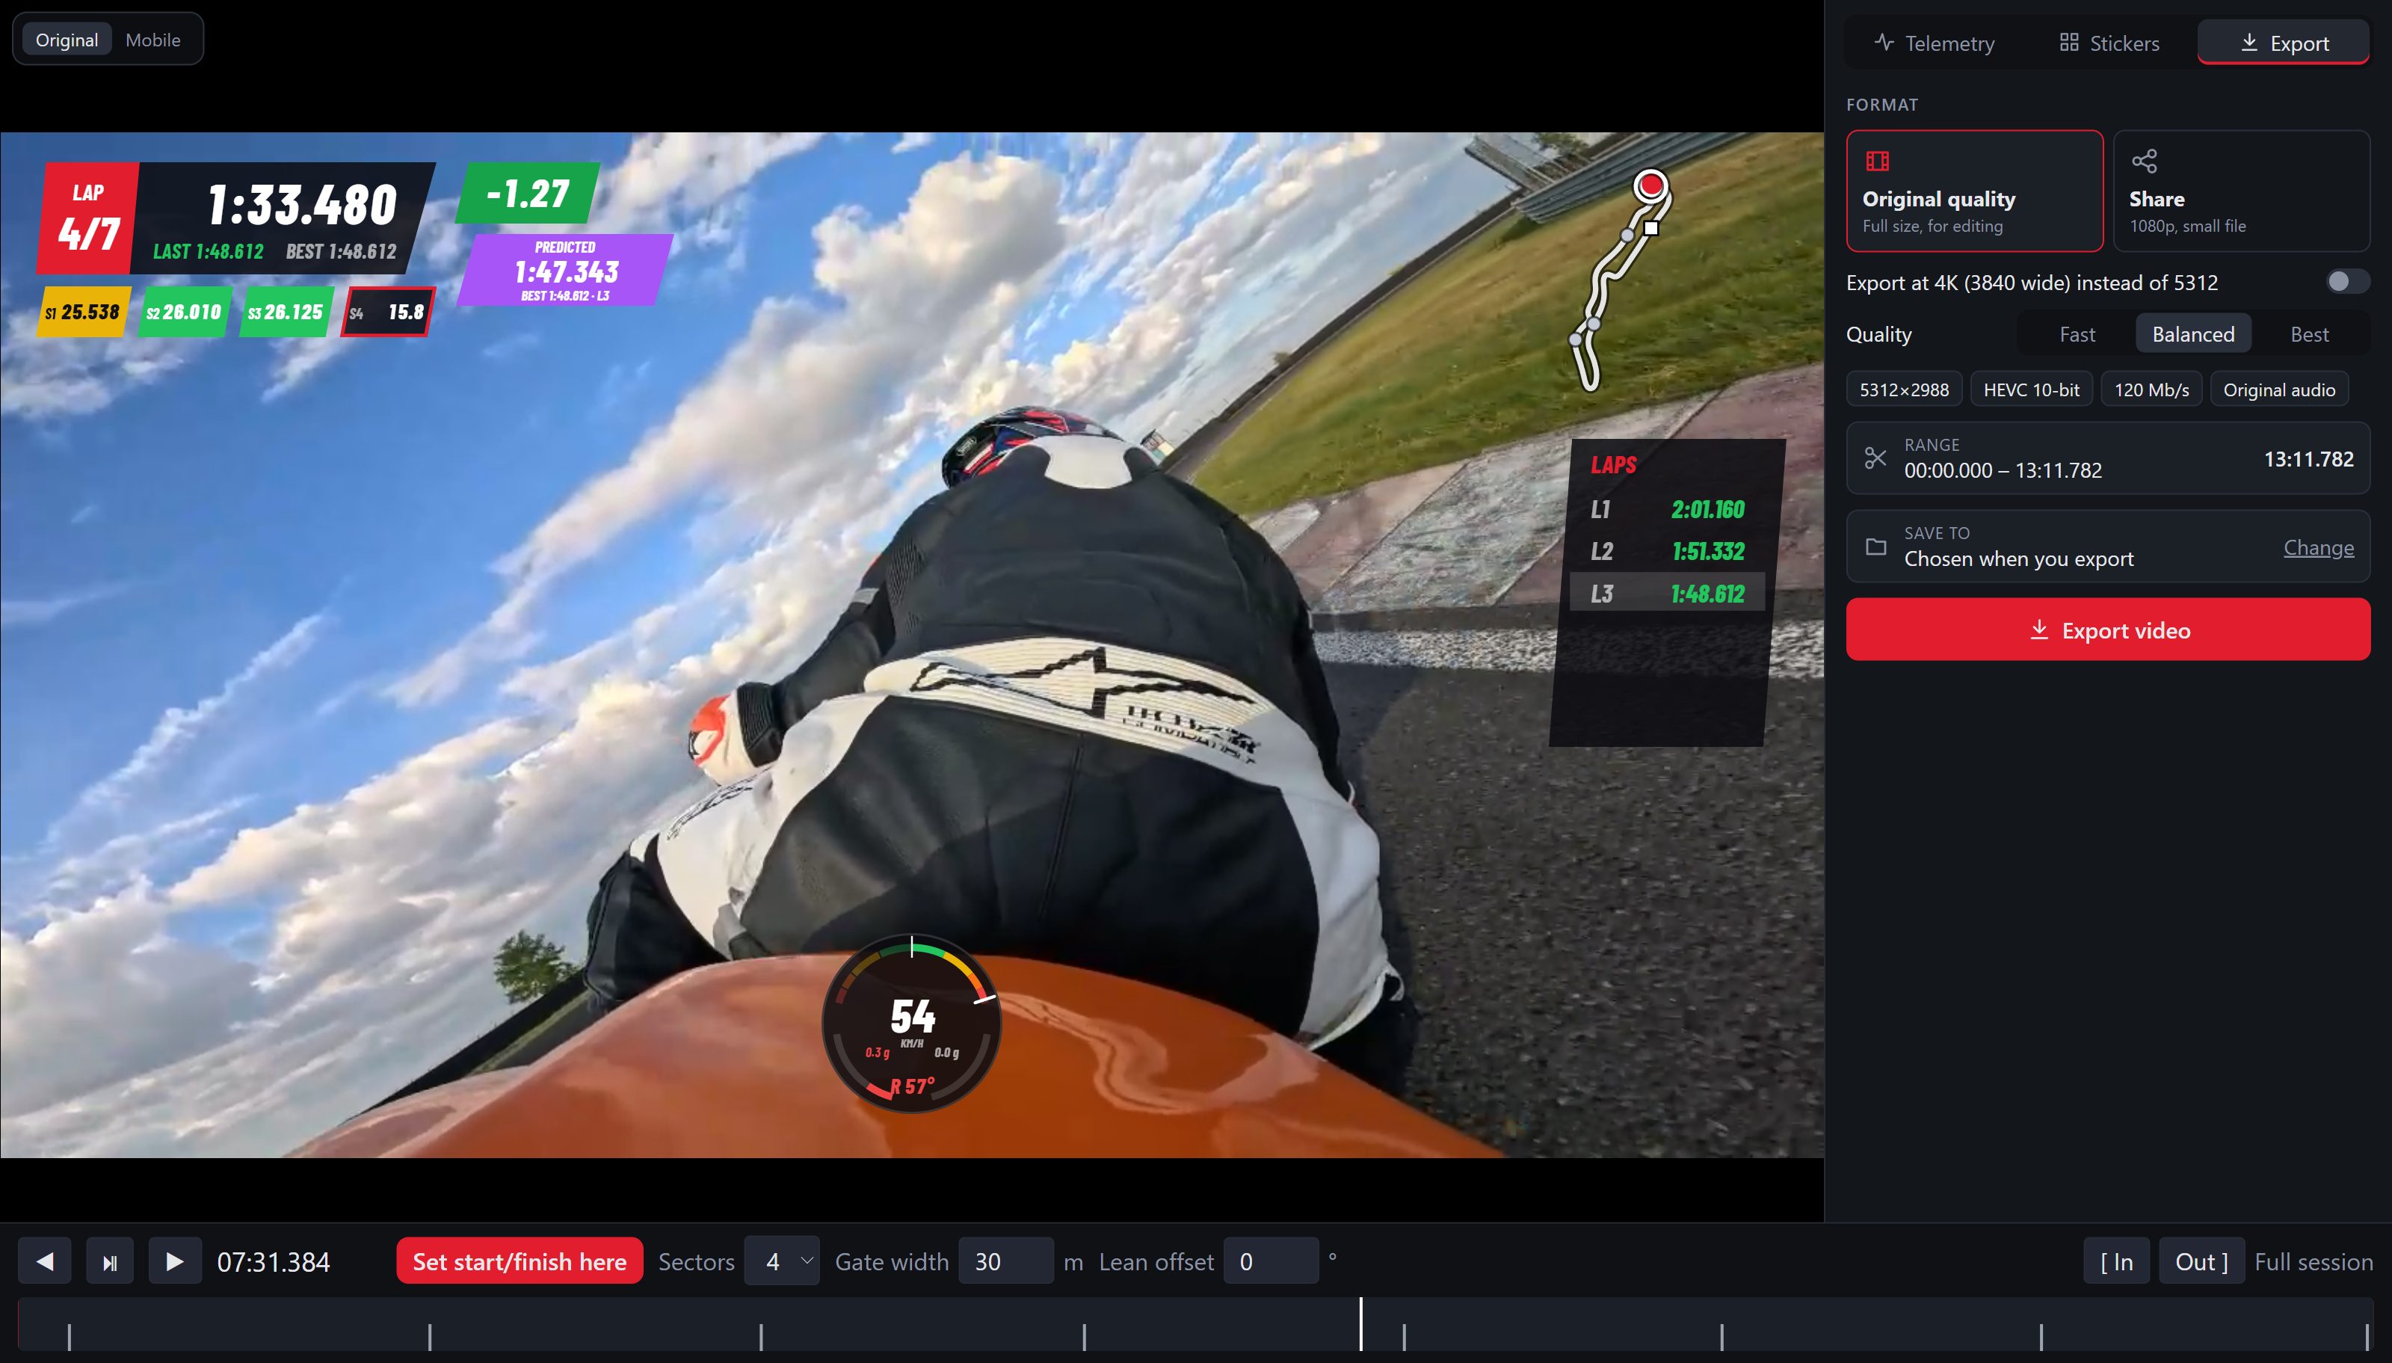Viewport: 2392px width, 1363px height.
Task: Click the share icon on Share card
Action: (2144, 161)
